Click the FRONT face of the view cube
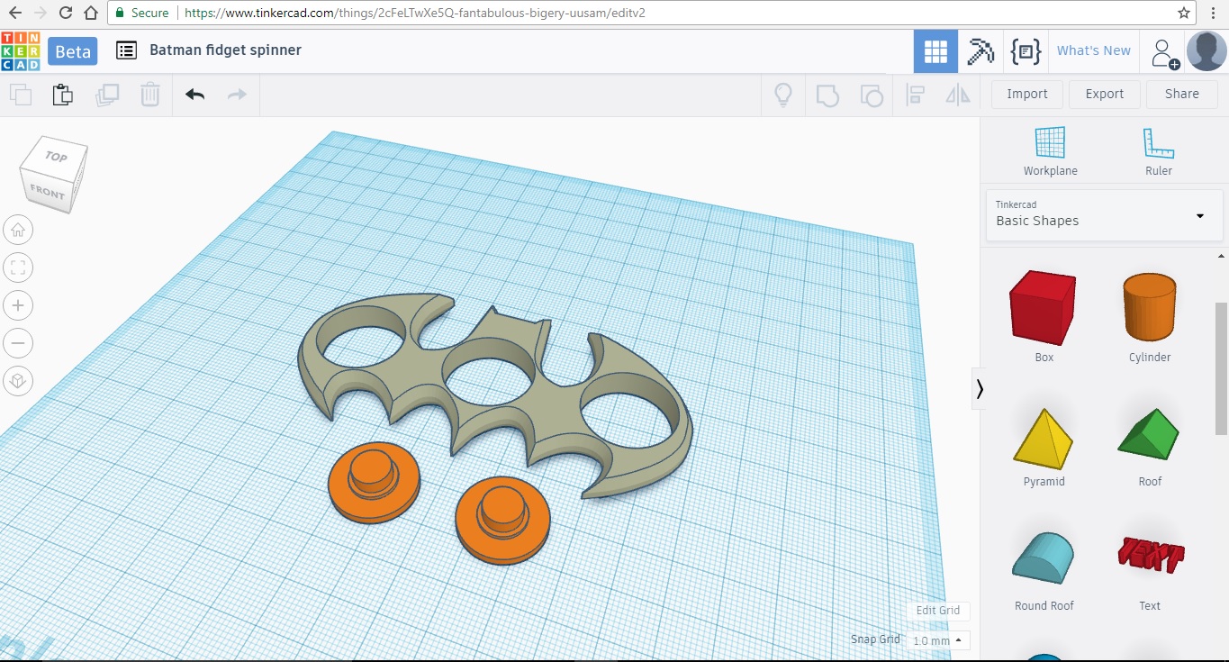Screen dimensions: 1229x662 tap(47, 191)
